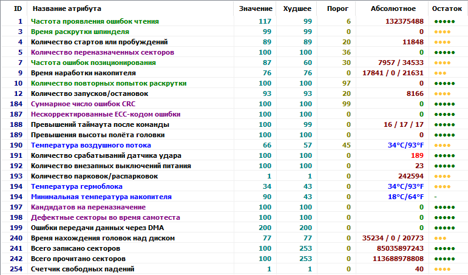Screen dimensions: 468x275
Task: Select Количество срабатываний датчика удара row
Action: pyautogui.click(x=234, y=155)
